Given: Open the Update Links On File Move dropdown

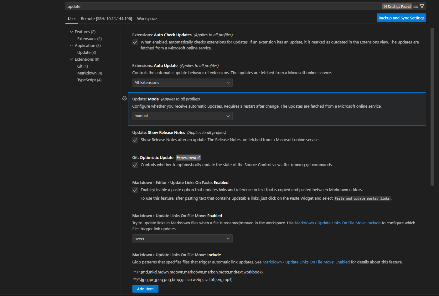Looking at the screenshot, I should click(x=182, y=238).
